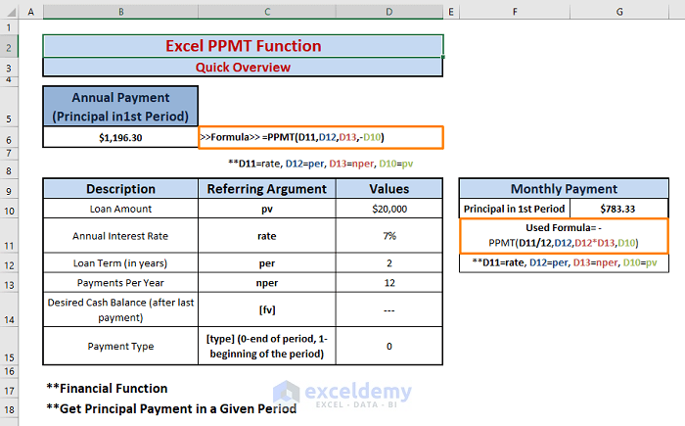The height and width of the screenshot is (426, 685).
Task: Select column D header
Action: (x=389, y=12)
